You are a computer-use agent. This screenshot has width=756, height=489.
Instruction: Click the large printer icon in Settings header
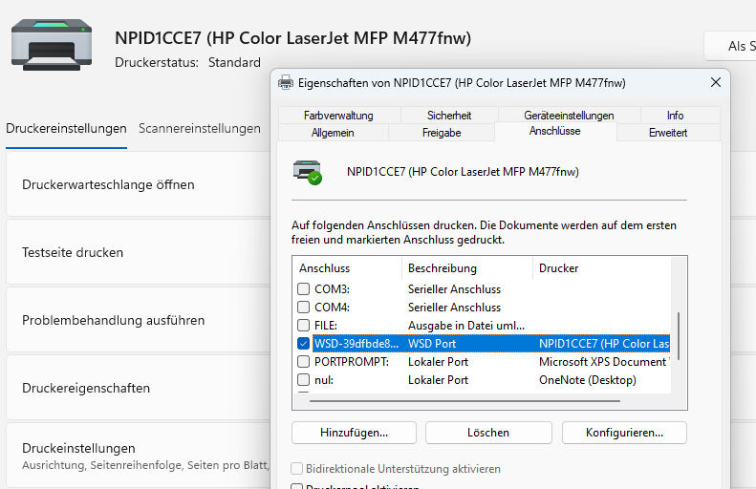[52, 45]
